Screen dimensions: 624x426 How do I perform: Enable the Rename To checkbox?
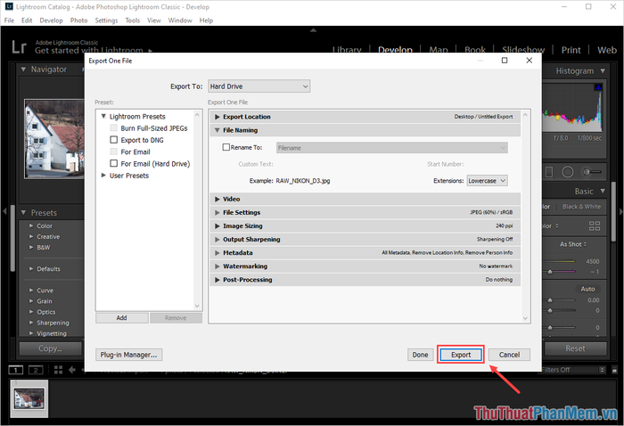tap(226, 147)
